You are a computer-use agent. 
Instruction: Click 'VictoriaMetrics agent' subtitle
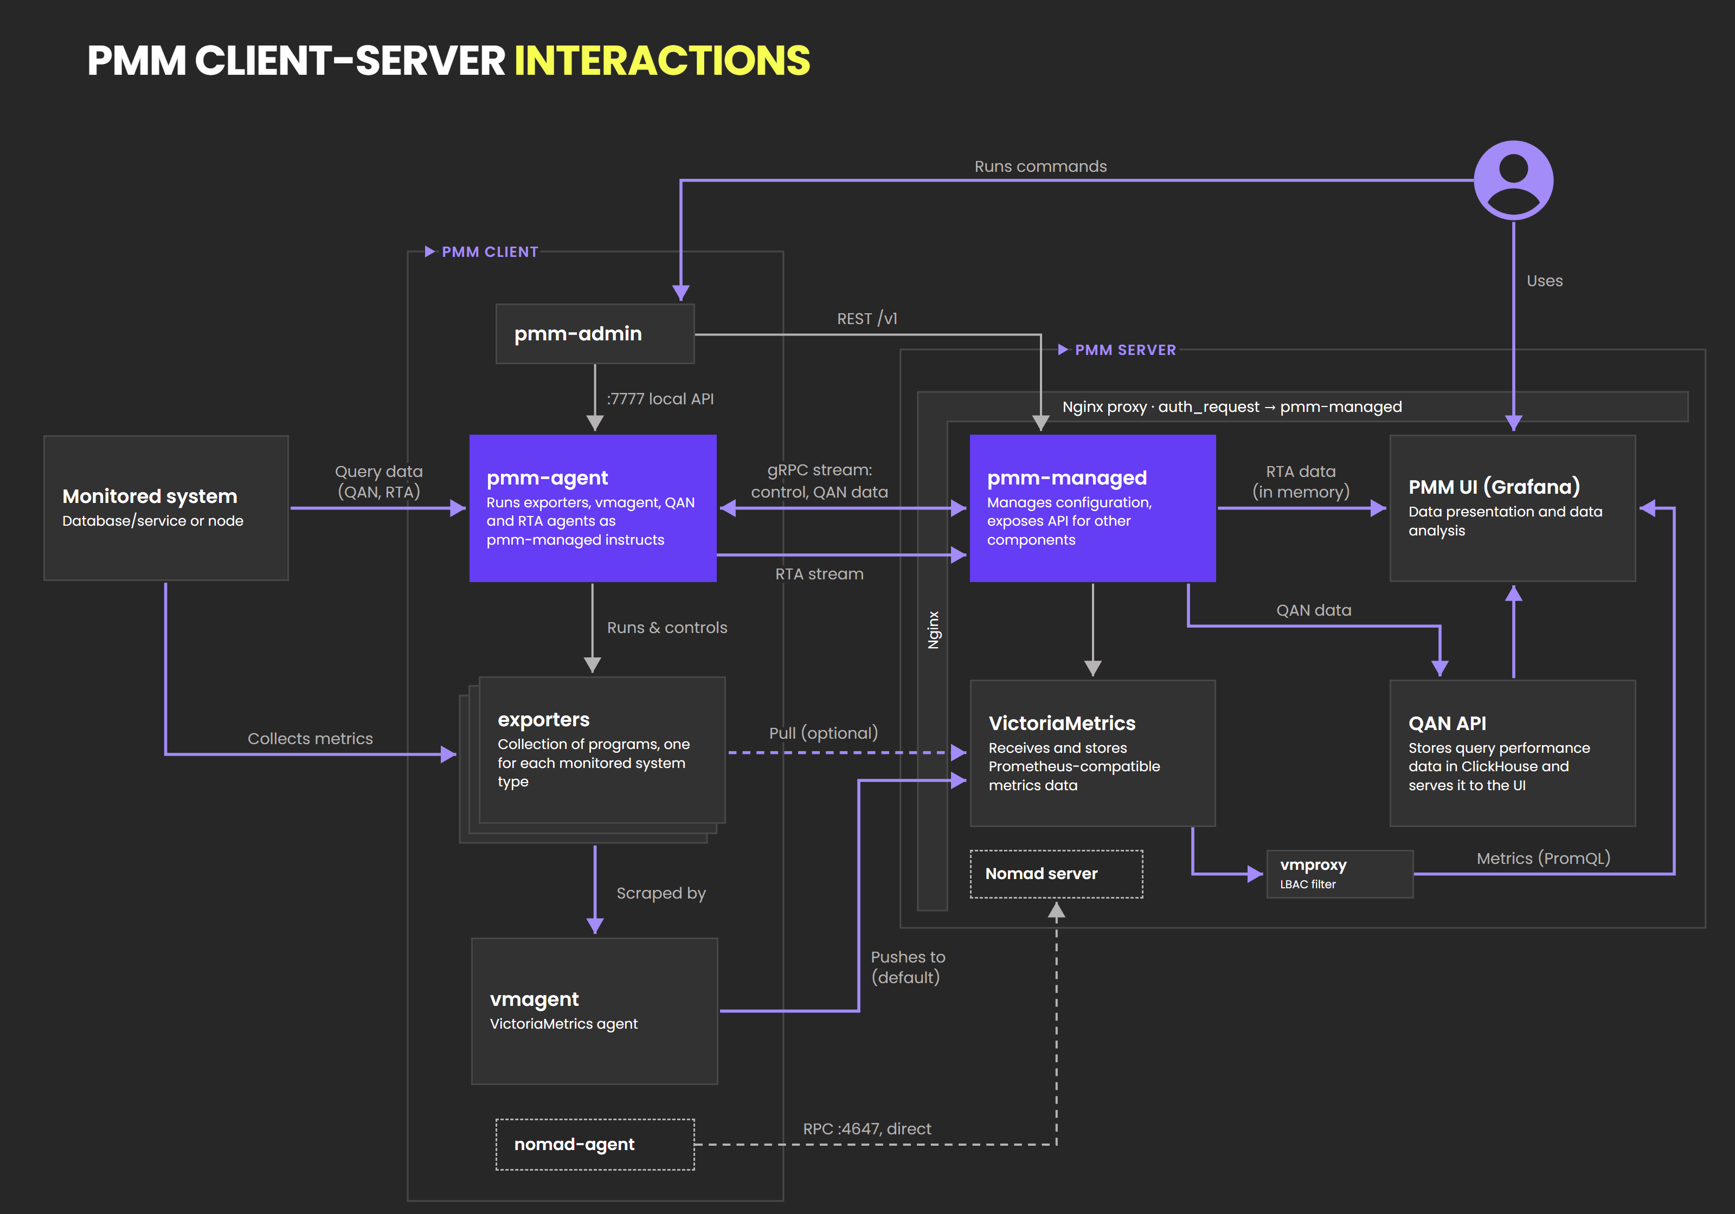[564, 1024]
